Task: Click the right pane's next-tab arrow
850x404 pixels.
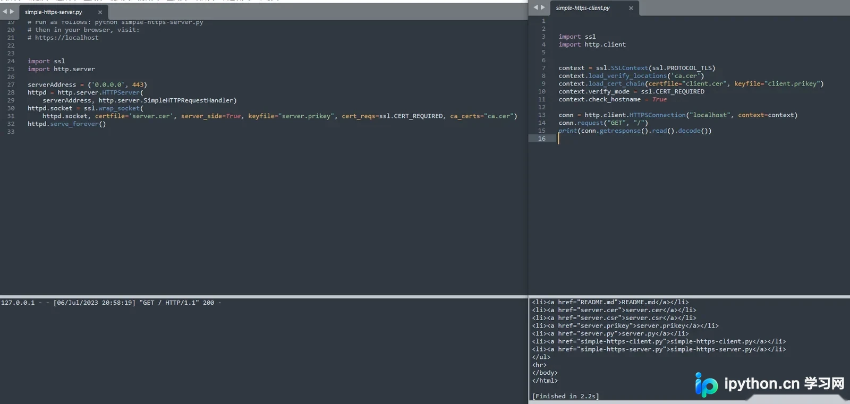Action: (543, 7)
